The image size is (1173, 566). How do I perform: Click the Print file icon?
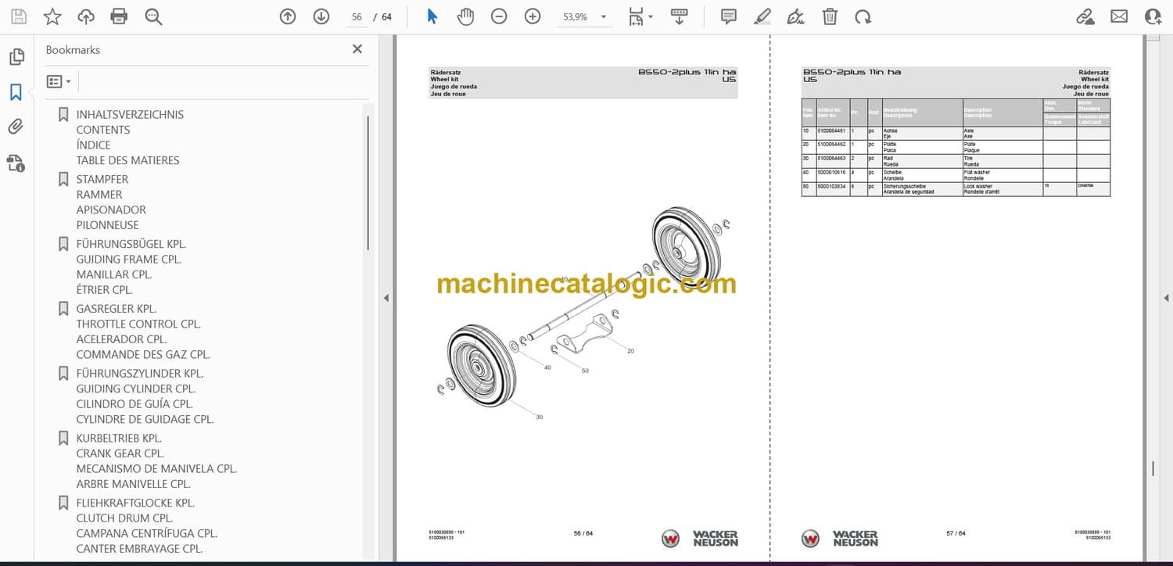click(x=119, y=16)
